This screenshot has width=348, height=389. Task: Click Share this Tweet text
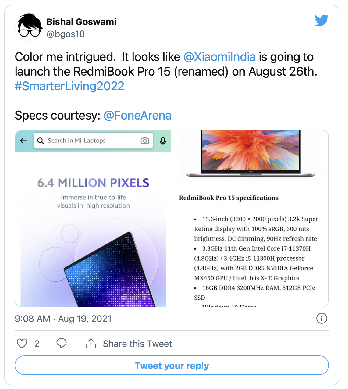click(x=137, y=344)
